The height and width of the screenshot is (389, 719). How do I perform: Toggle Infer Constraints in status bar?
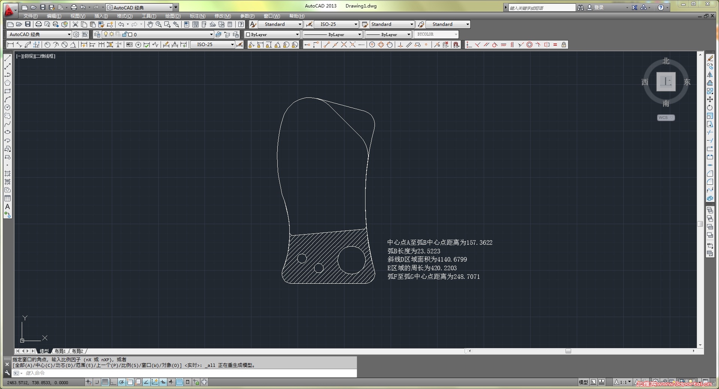[89, 382]
